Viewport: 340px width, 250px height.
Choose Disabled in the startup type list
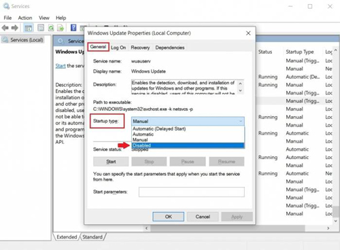coord(188,145)
